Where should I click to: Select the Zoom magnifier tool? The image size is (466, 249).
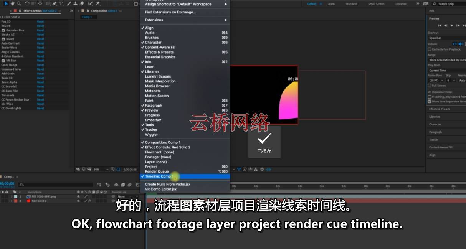(x=19, y=3)
